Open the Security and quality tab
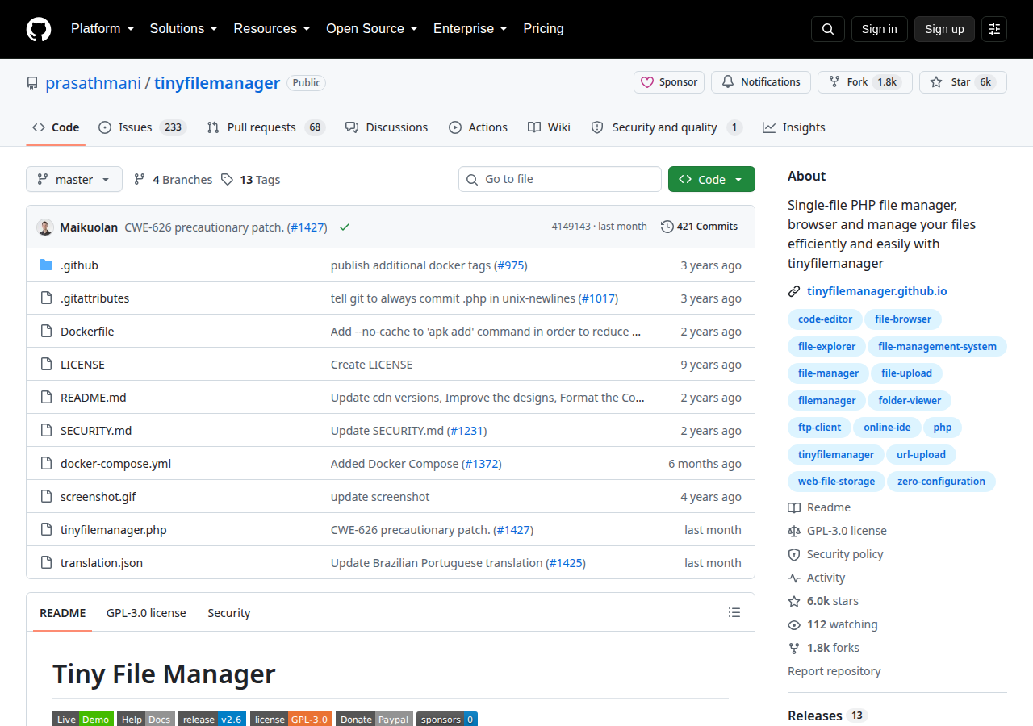Image resolution: width=1033 pixels, height=726 pixels. [667, 127]
